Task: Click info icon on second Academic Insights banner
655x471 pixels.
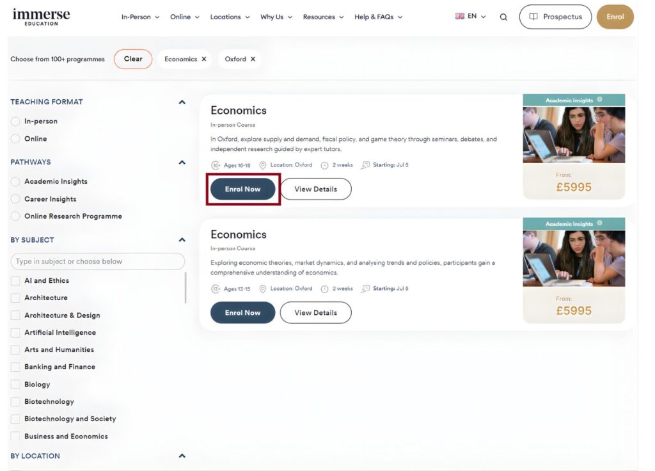Action: pos(599,223)
